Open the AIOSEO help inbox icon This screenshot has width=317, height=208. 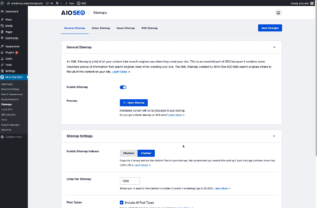[x=278, y=13]
